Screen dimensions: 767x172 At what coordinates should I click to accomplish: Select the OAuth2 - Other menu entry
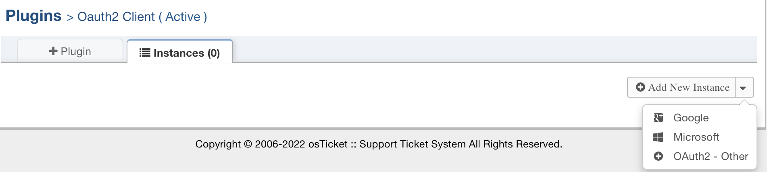pyautogui.click(x=711, y=156)
